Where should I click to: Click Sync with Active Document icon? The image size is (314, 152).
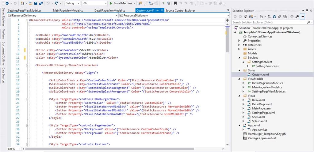pos(269,16)
